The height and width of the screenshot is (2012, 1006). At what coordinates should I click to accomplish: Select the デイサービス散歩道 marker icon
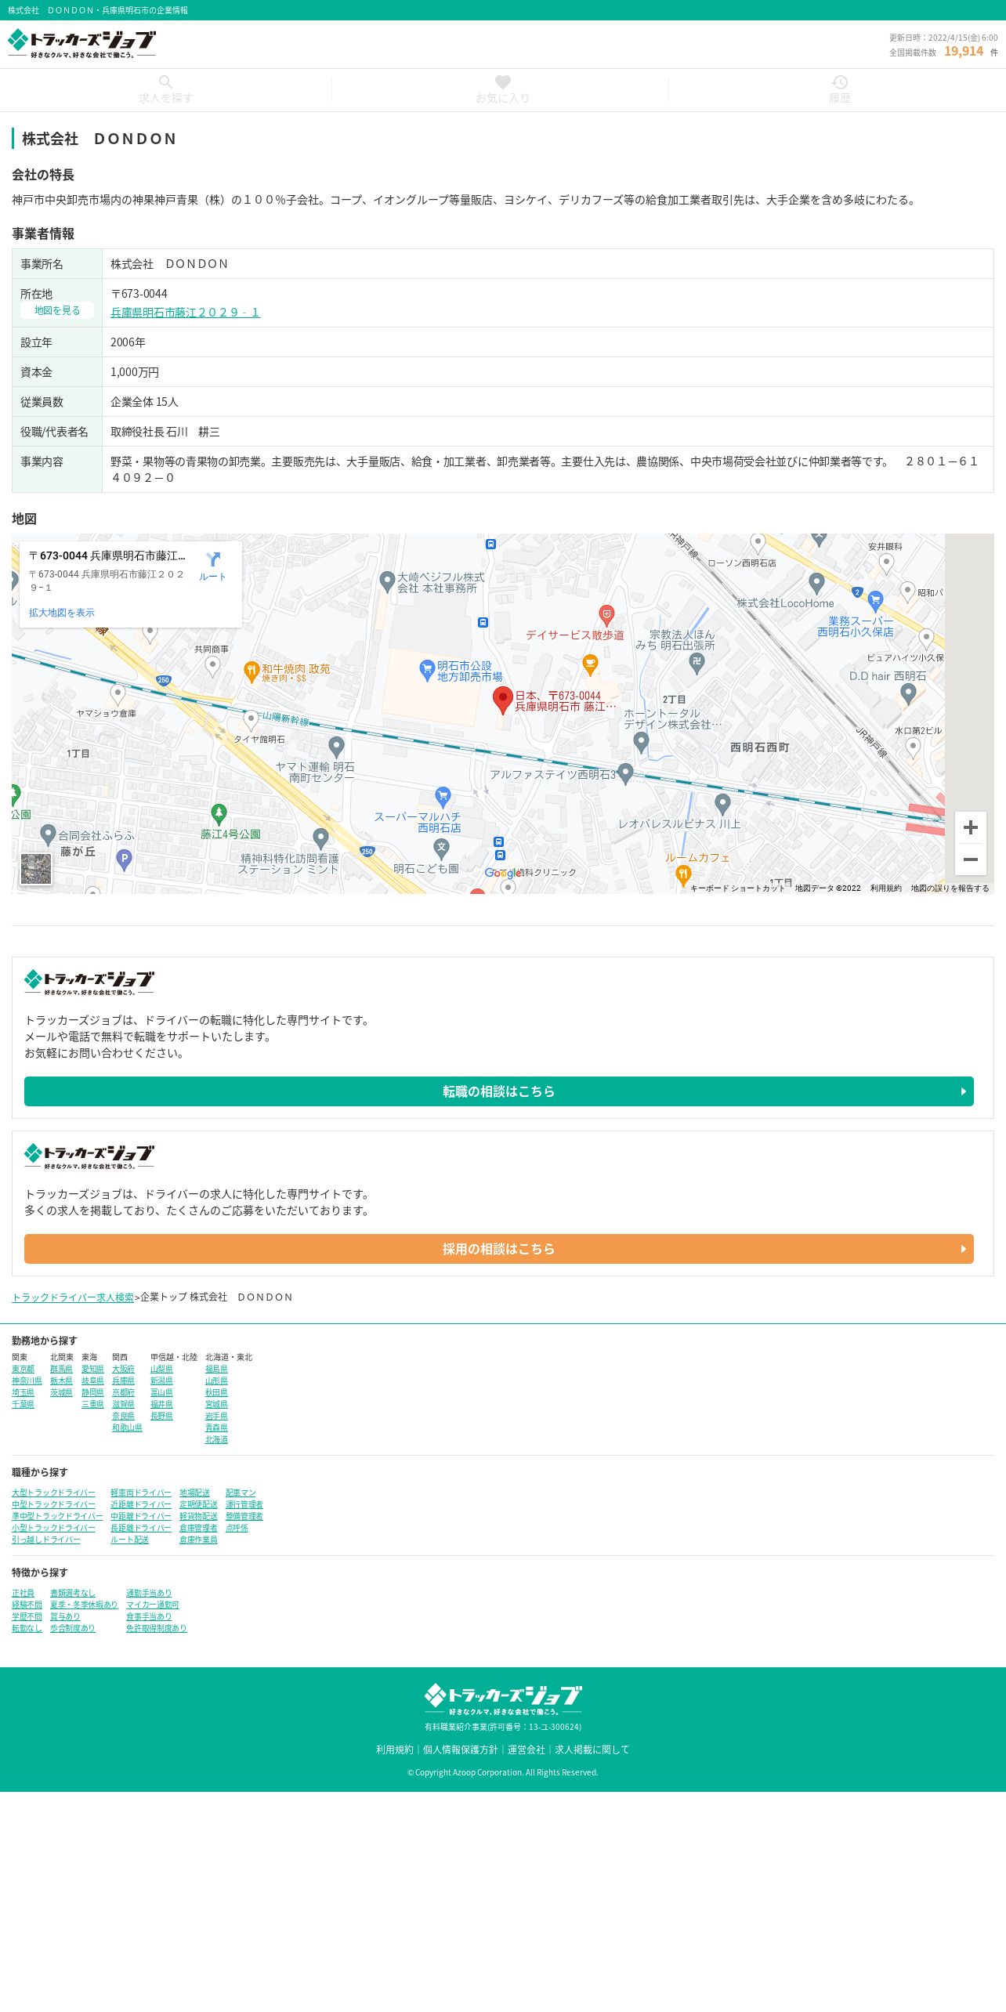tap(606, 614)
